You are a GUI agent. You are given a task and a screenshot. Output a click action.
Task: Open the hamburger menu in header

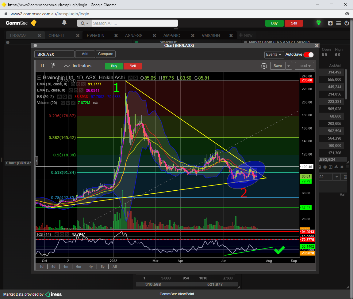[x=339, y=23]
